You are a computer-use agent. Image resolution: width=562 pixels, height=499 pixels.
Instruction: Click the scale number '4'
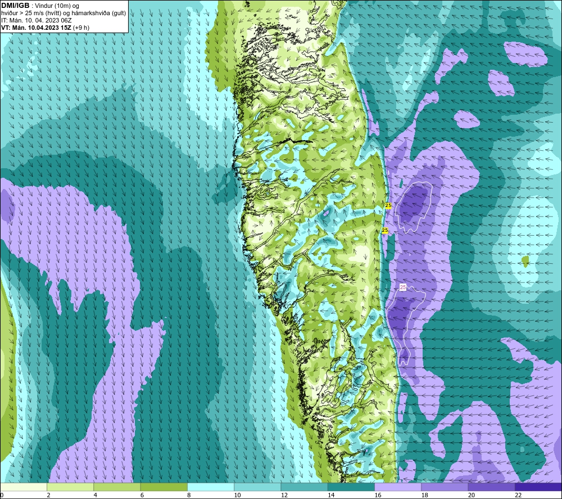pyautogui.click(x=96, y=495)
